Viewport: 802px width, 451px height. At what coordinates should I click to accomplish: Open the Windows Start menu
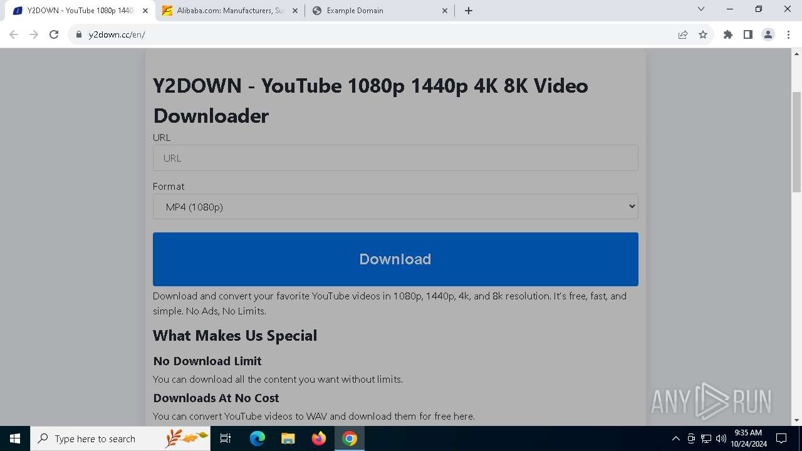(x=15, y=438)
